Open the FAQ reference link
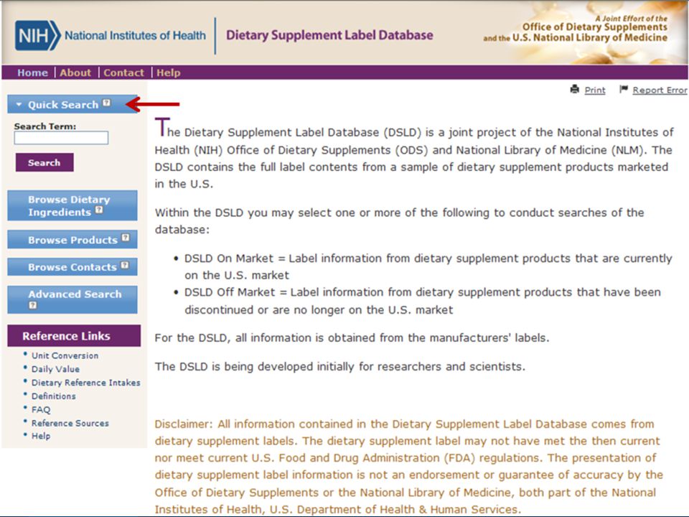The height and width of the screenshot is (517, 689). pos(41,410)
